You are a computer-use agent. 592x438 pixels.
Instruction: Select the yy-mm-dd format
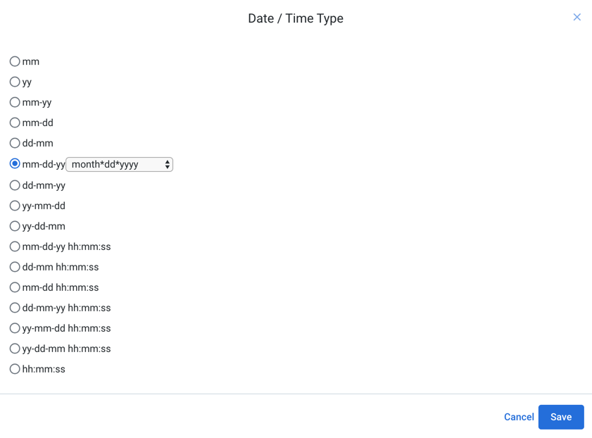point(15,206)
